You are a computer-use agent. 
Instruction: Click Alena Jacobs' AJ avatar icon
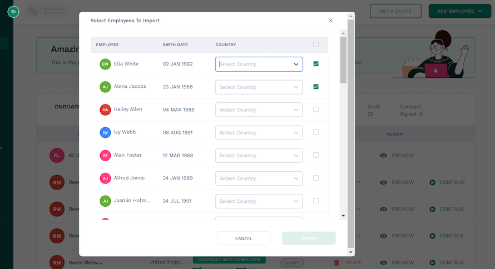(x=105, y=87)
